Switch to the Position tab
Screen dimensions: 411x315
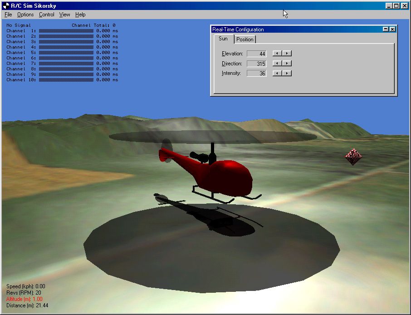tap(245, 39)
